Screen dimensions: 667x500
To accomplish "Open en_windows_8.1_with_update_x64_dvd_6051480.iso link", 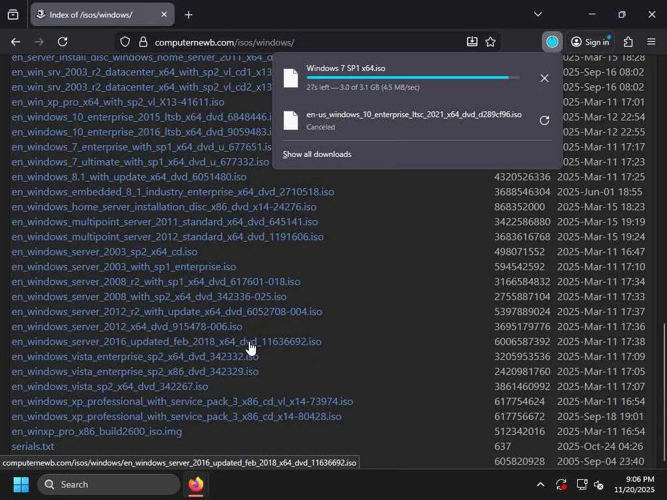I will point(129,177).
